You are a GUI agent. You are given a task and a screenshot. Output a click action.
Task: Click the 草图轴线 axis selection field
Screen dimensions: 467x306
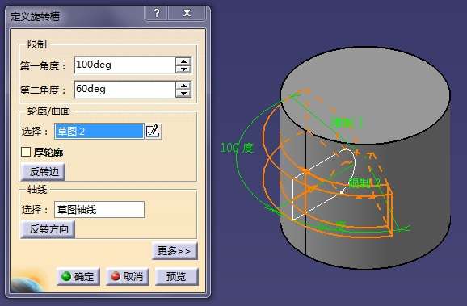[99, 210]
